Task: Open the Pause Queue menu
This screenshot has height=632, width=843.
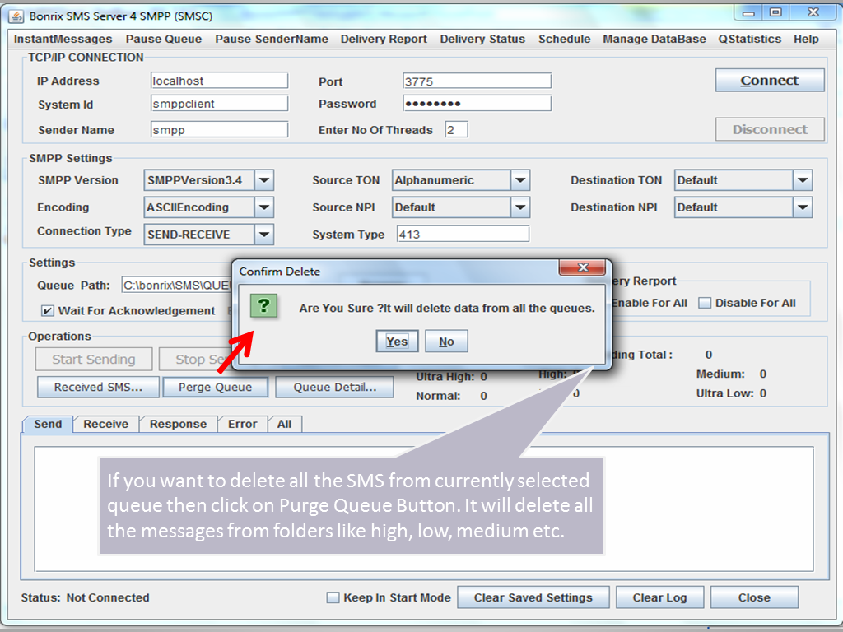Action: coord(164,39)
